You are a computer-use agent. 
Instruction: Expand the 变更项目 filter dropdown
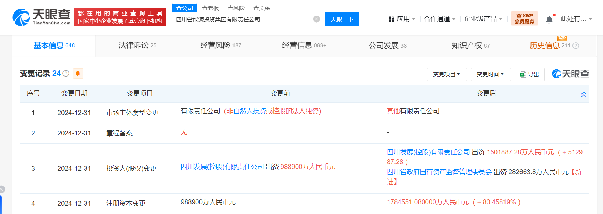[x=447, y=74]
